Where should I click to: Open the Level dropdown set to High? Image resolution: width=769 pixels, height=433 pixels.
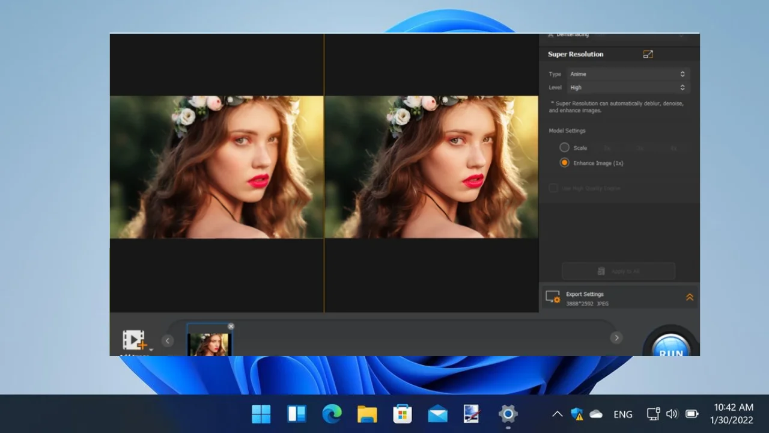point(627,88)
